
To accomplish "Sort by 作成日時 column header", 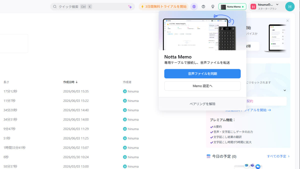I will (x=70, y=82).
